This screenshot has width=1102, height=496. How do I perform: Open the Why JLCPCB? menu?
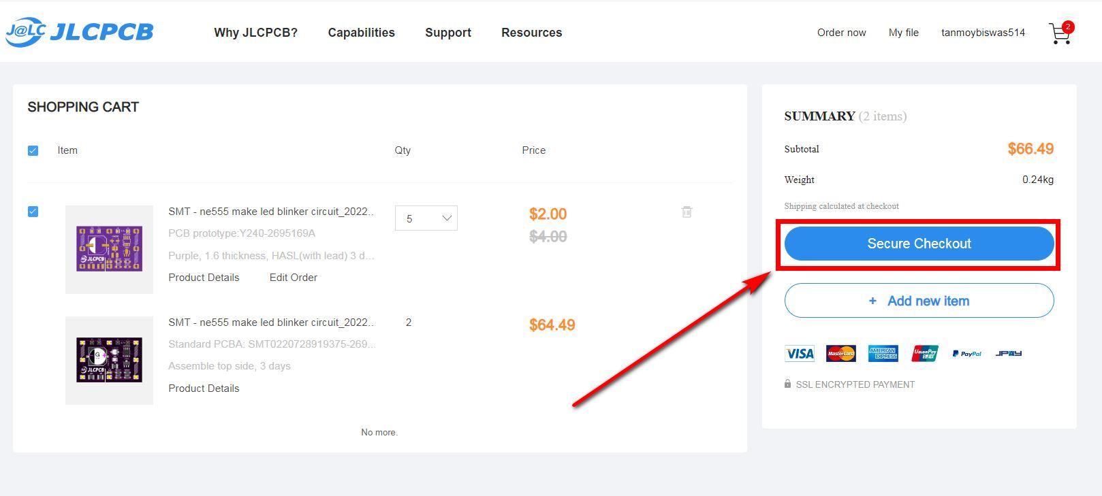(255, 33)
